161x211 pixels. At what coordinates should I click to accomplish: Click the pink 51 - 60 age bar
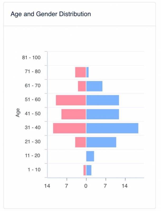click(x=71, y=100)
